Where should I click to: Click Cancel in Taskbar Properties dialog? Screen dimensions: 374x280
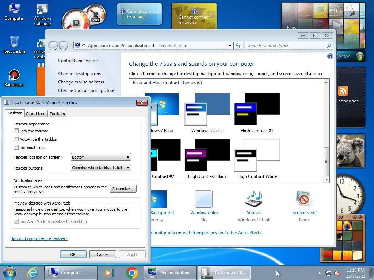[103, 254]
